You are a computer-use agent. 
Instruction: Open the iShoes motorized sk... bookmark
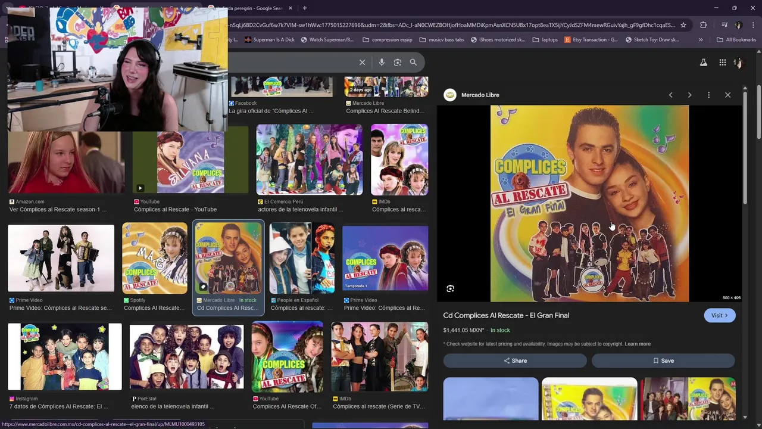[x=498, y=40]
